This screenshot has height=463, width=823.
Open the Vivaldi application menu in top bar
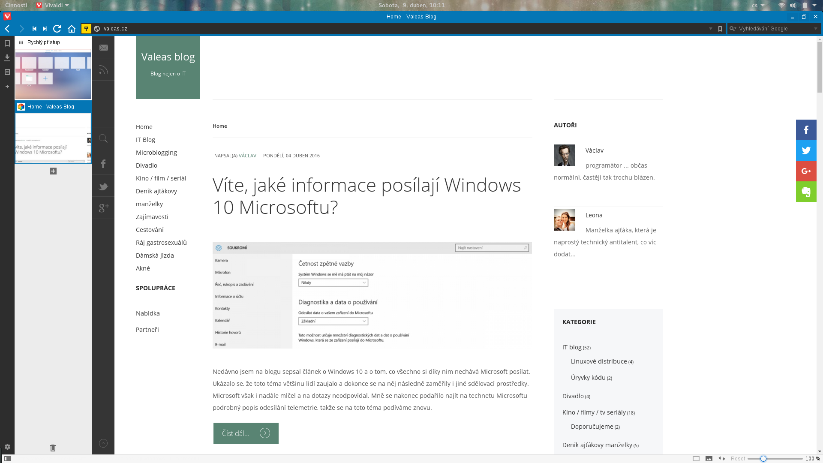(x=52, y=5)
